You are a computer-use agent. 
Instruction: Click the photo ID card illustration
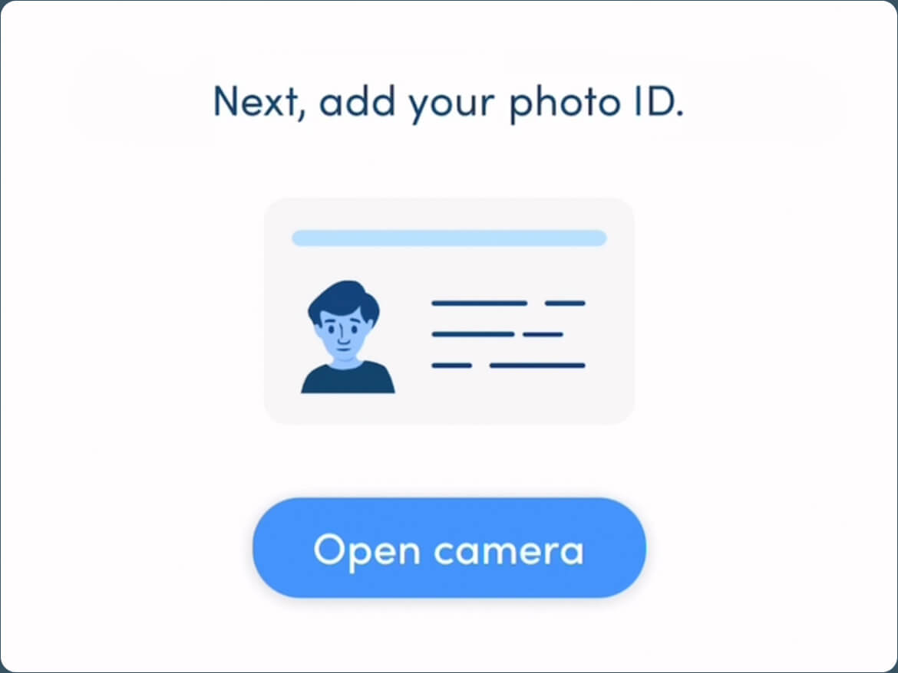[449, 311]
